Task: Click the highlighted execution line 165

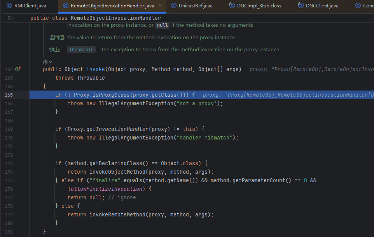Action: [124, 95]
